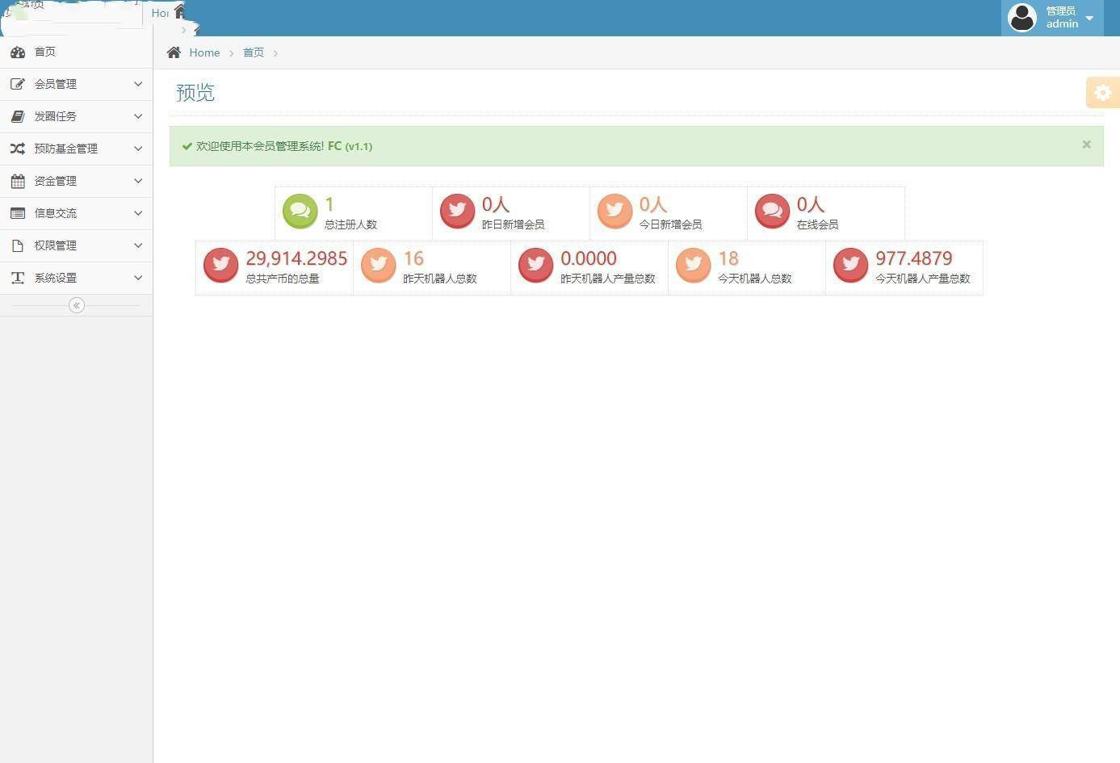Click the text icon beside 系统设置
This screenshot has height=763, width=1120.
[x=18, y=278]
